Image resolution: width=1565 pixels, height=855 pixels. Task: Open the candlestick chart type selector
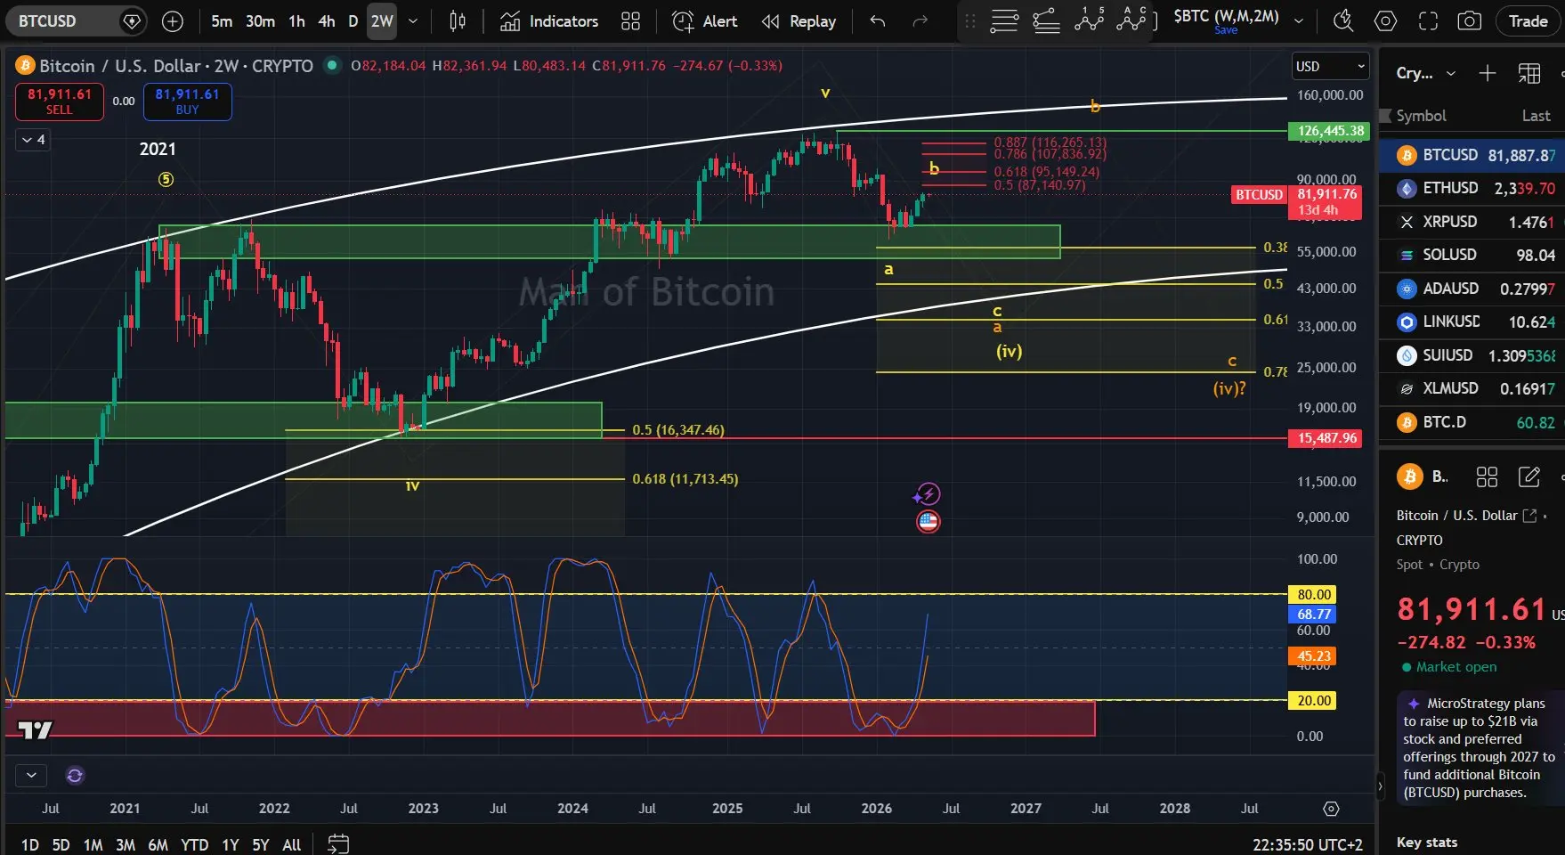coord(458,21)
